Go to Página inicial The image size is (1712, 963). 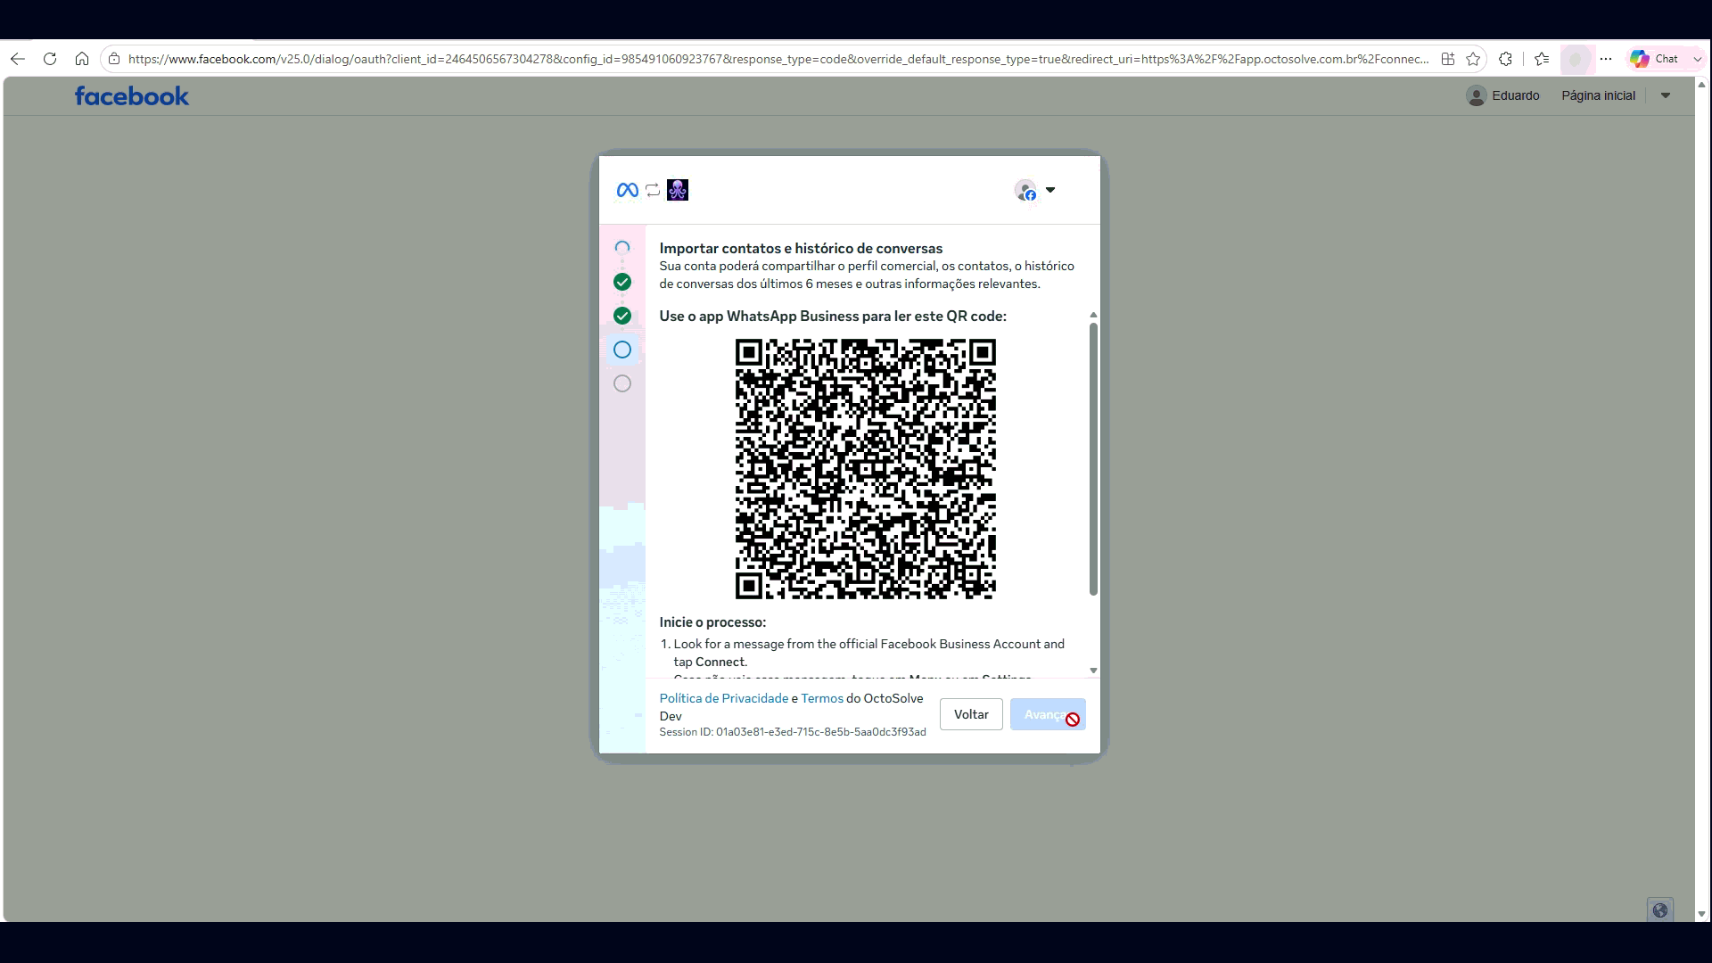[1598, 95]
